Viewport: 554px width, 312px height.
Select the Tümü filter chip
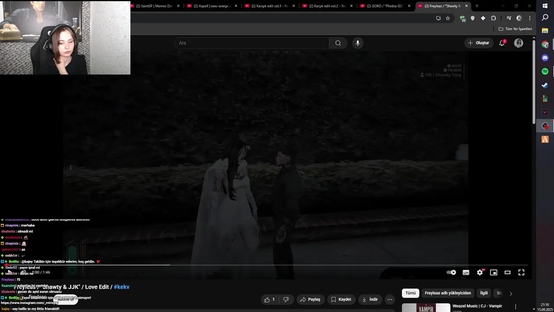(410, 293)
